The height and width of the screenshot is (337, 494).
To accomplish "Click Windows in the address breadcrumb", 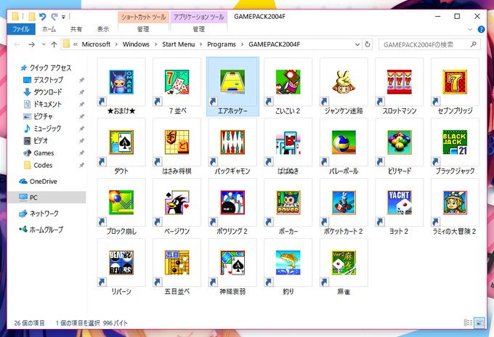I will (136, 44).
